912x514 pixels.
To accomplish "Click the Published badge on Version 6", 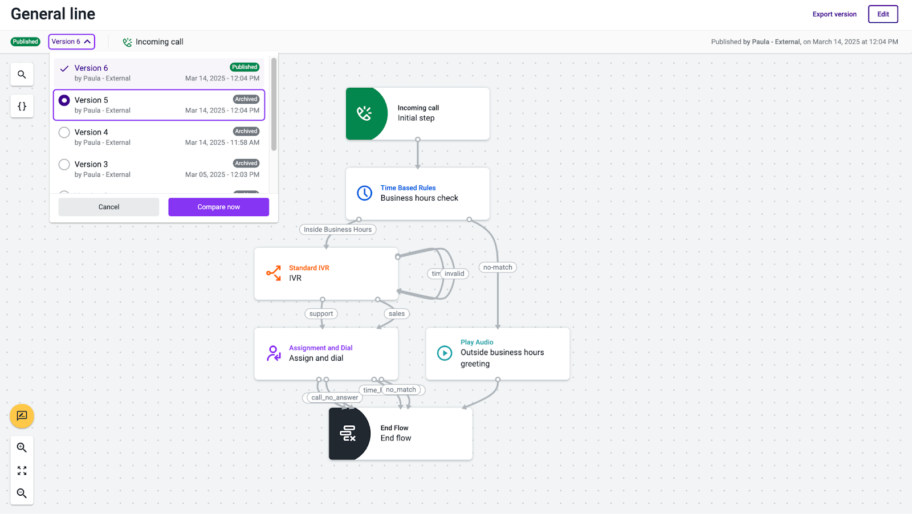I will (x=245, y=67).
